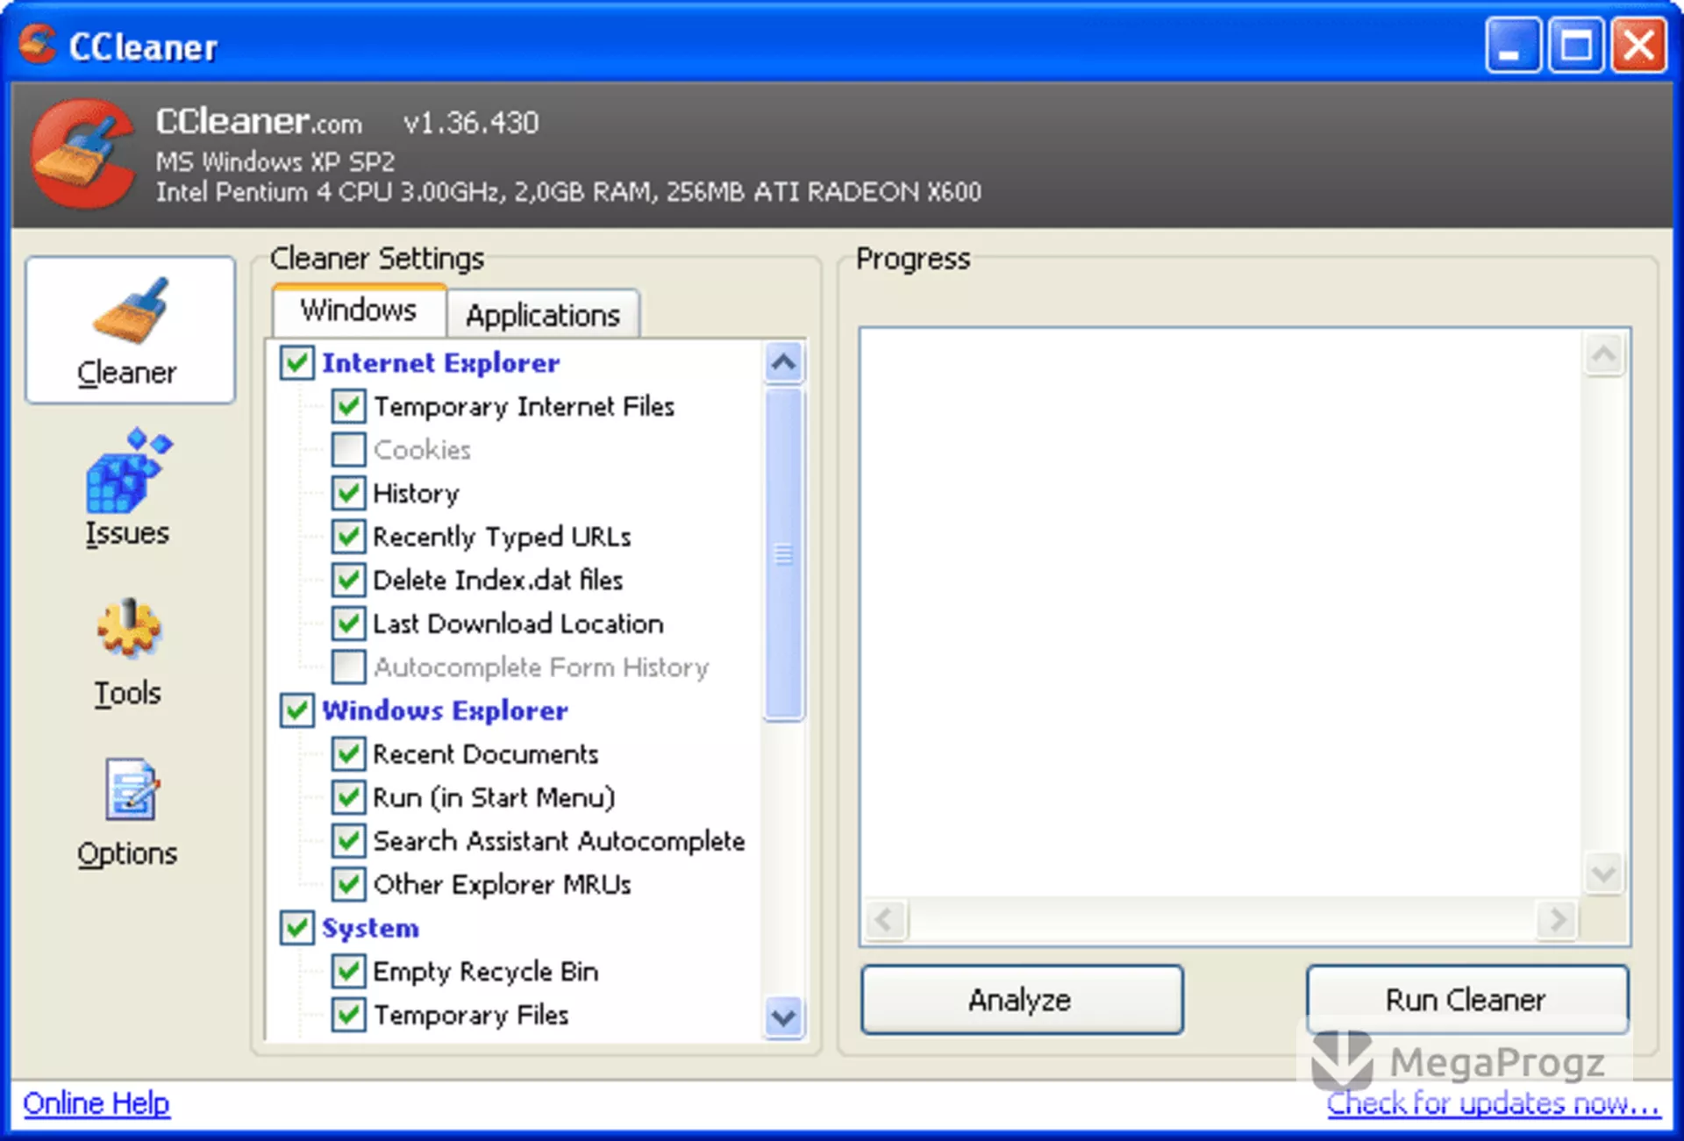Open the Options section with notepad icon
This screenshot has height=1141, width=1684.
coord(128,812)
